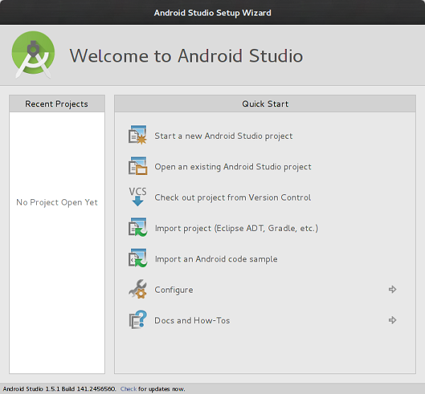This screenshot has height=394, width=425.
Task: Open an existing Android Studio project
Action: click(233, 167)
